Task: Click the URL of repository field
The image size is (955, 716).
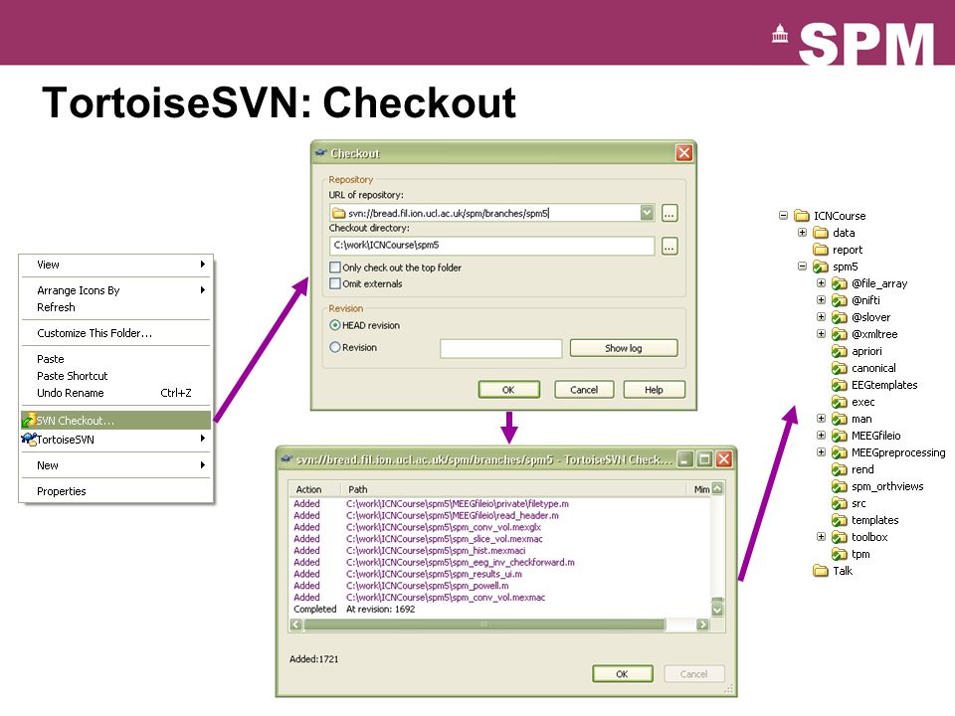Action: point(491,213)
